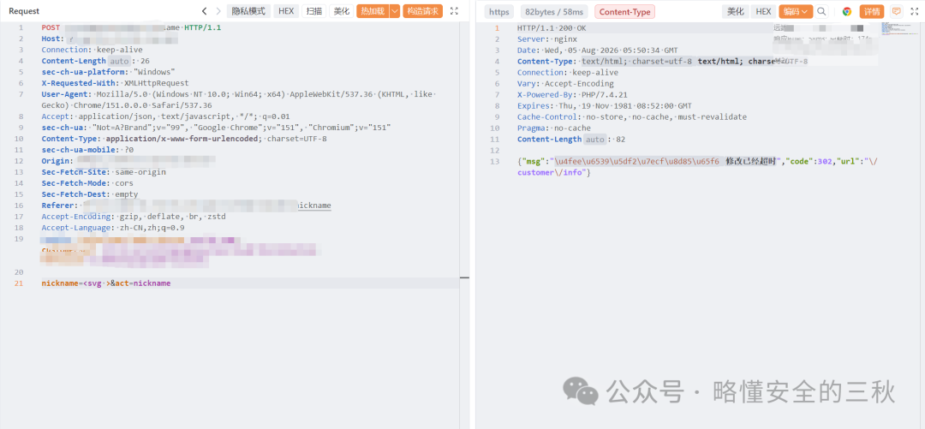Click the 'Expires: Thu, 19 Nov 1981' header
This screenshot has height=429, width=925.
tap(605, 105)
